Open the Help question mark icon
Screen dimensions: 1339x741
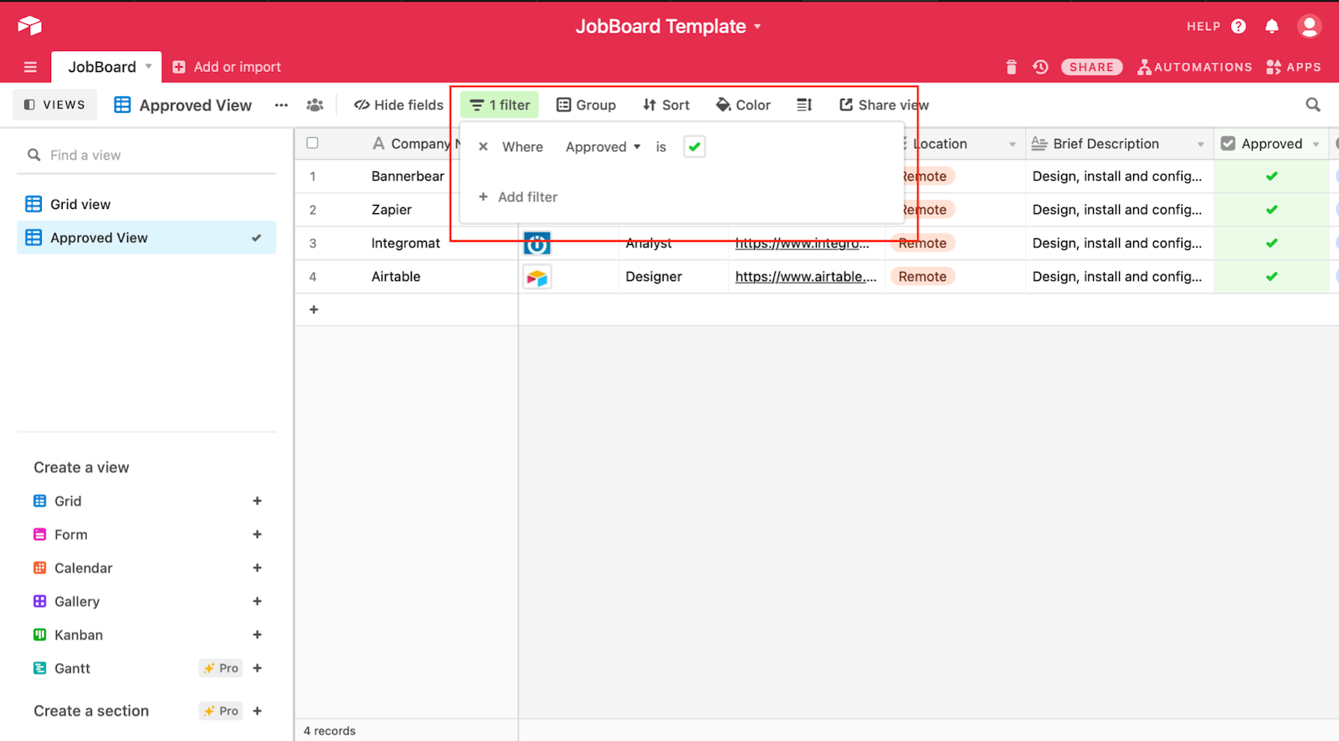[1239, 26]
